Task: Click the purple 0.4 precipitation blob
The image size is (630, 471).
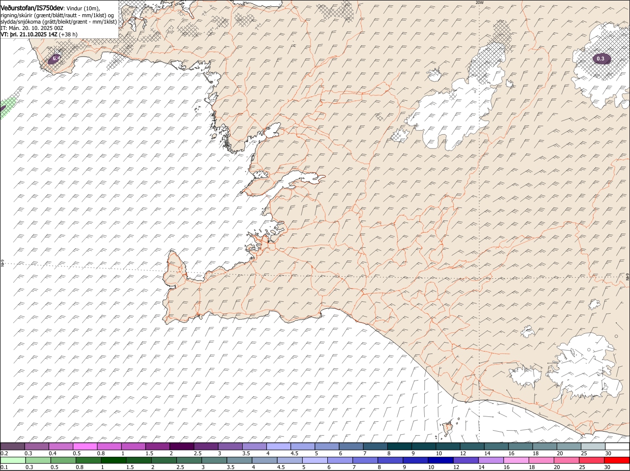Action: pos(55,59)
